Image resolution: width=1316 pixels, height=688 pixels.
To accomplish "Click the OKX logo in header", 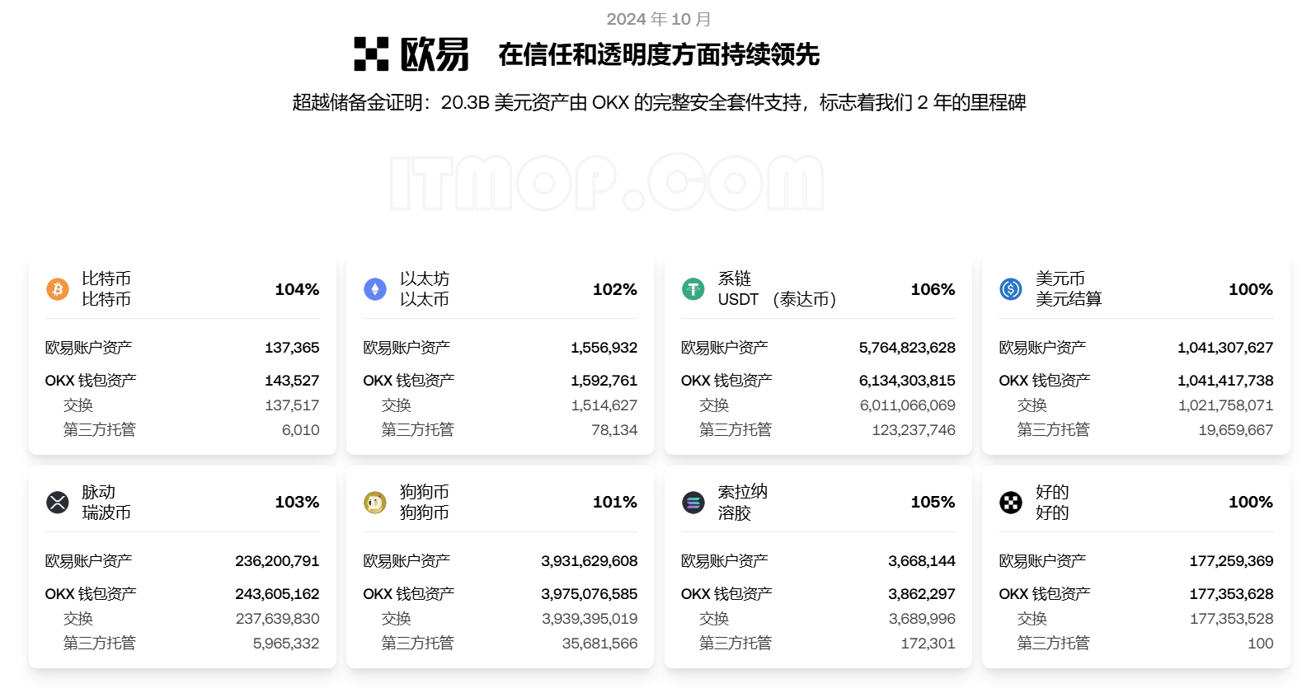I will tap(411, 54).
